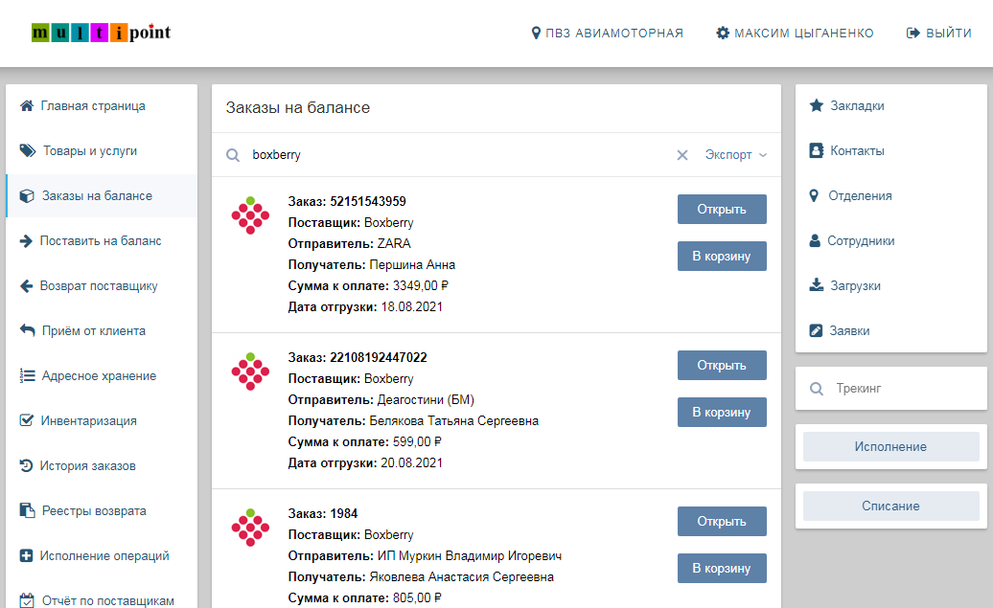Screen dimensions: 993x608
Task: Log out via the Выйти link
Action: coord(939,33)
